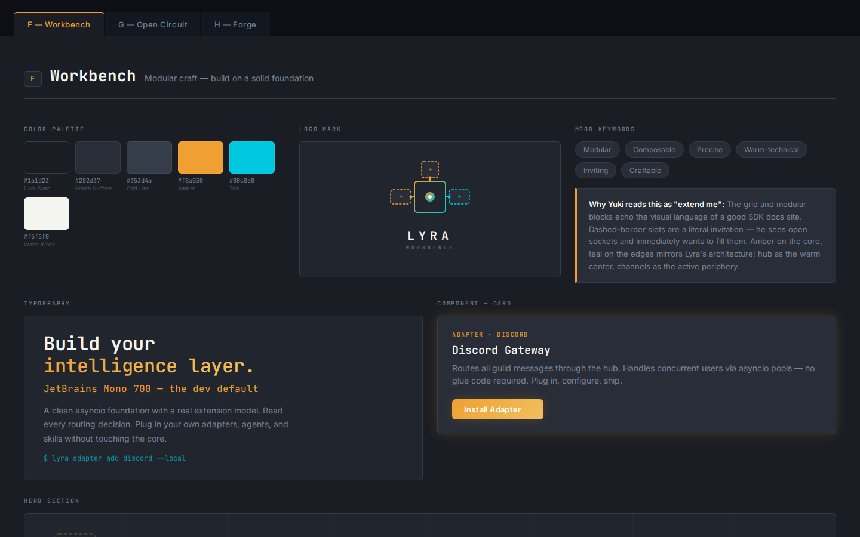The image size is (860, 537).
Task: Select the Warm White color swatch
Action: pos(47,214)
